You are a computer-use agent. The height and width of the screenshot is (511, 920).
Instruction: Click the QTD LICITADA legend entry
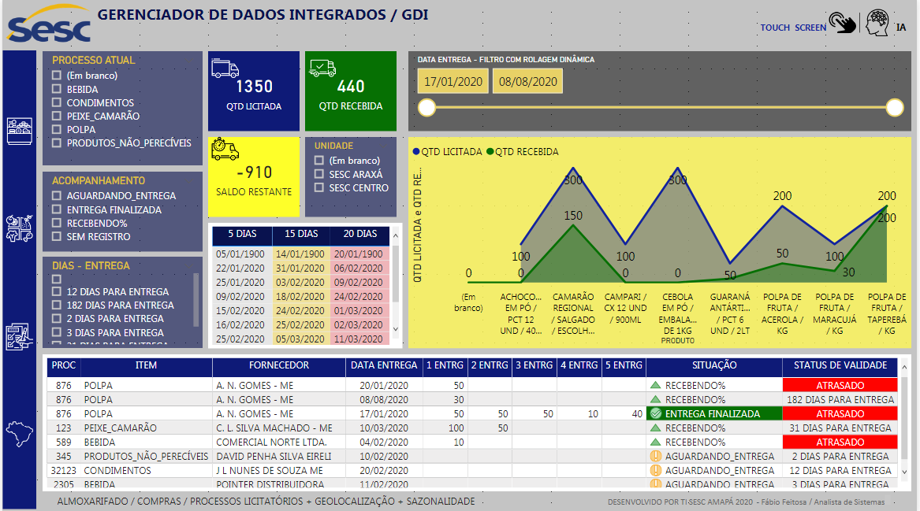click(448, 152)
